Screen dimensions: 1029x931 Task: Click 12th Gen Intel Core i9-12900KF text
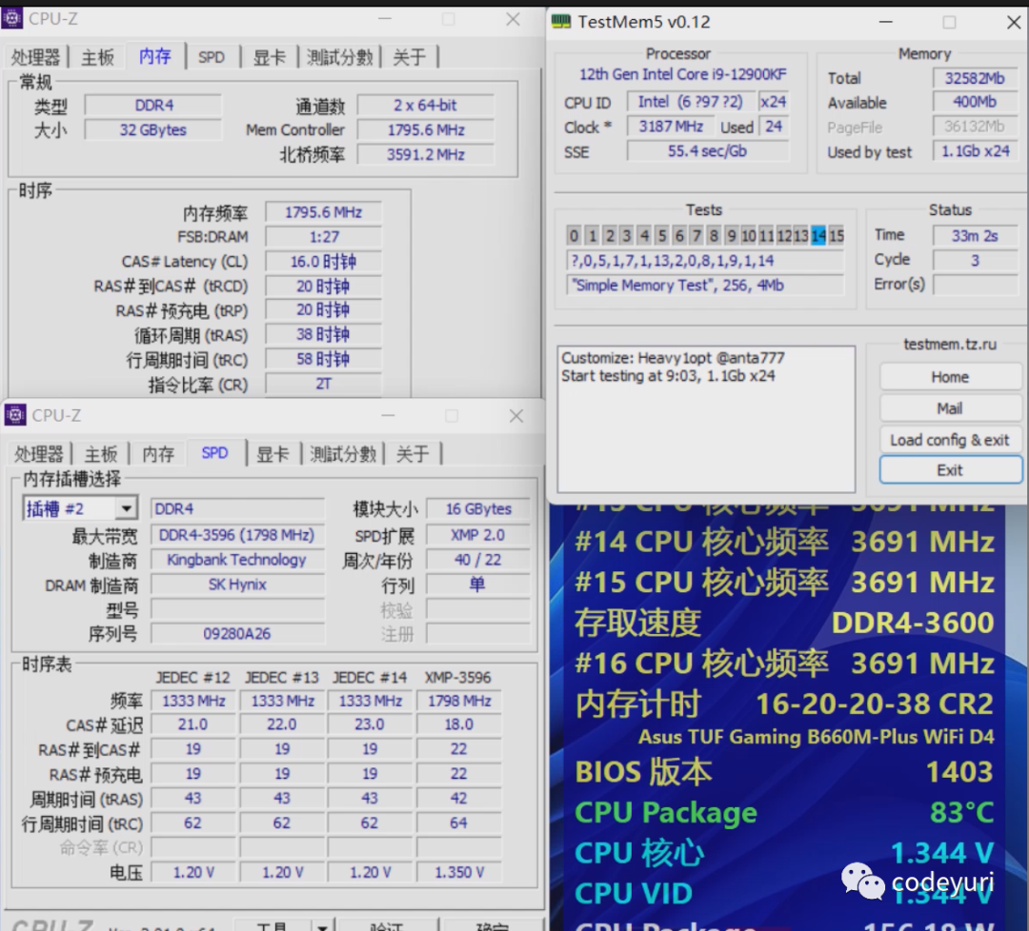(682, 75)
